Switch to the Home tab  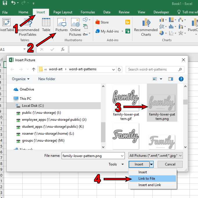pyautogui.click(x=23, y=12)
